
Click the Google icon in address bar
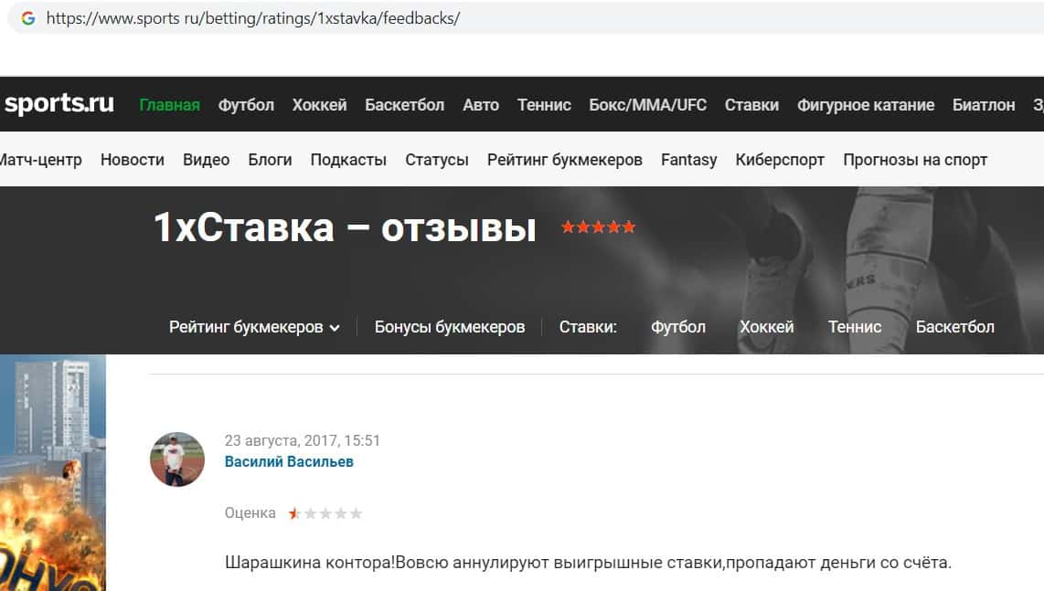tap(28, 18)
